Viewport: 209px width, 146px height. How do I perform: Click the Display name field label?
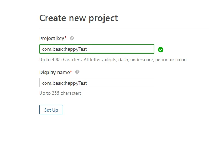(x=55, y=73)
